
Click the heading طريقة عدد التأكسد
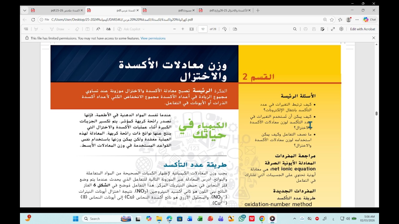pyautogui.click(x=195, y=165)
